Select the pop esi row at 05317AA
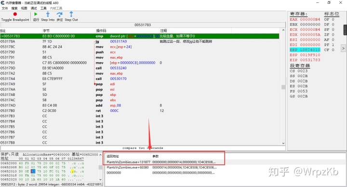The image size is (347, 187). point(140,90)
